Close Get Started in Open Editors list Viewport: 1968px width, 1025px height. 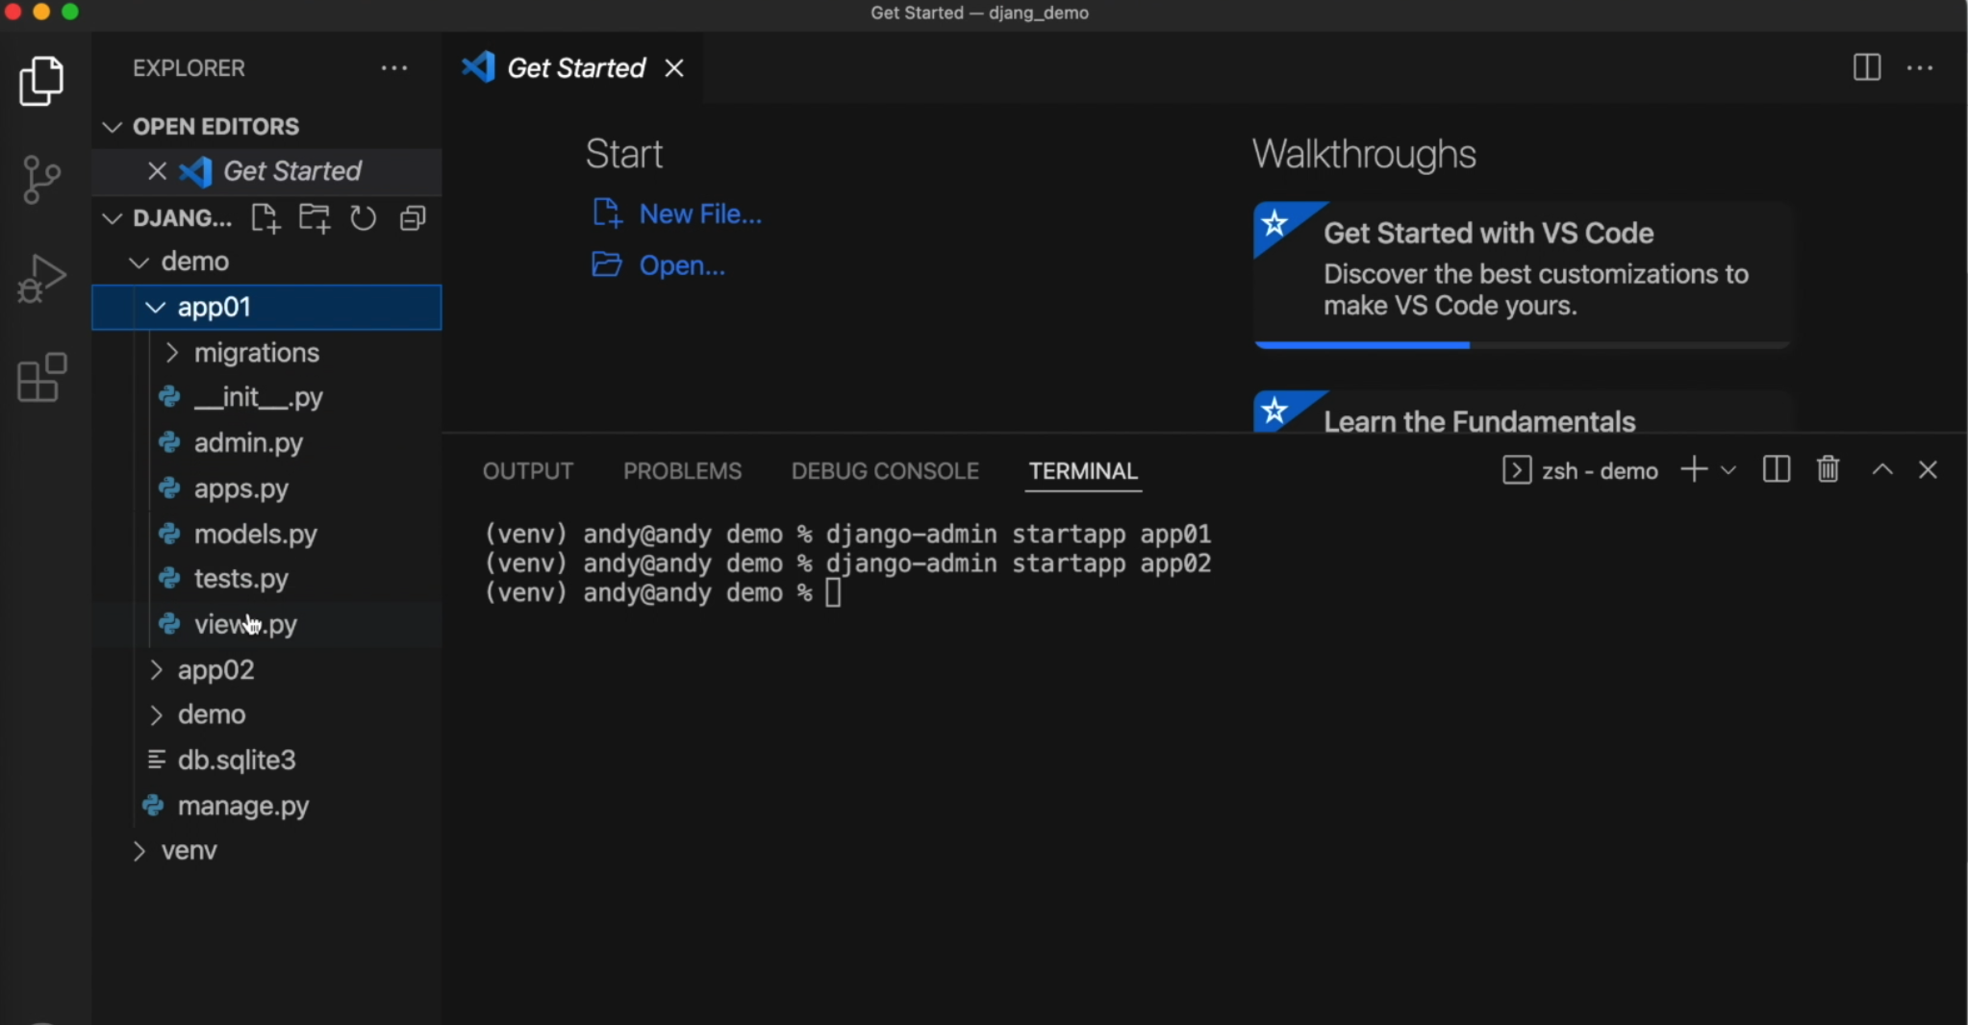157,171
